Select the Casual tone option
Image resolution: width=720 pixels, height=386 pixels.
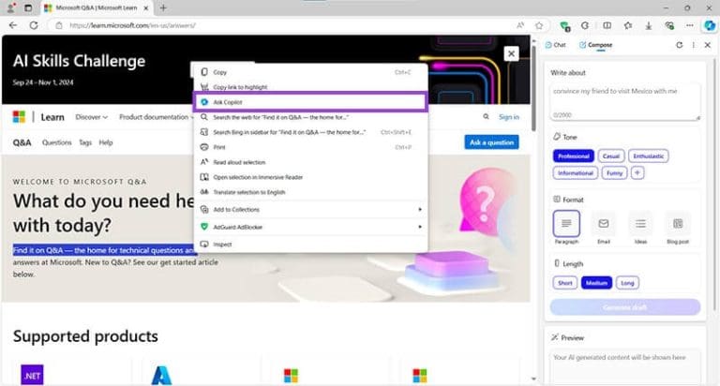pyautogui.click(x=610, y=156)
